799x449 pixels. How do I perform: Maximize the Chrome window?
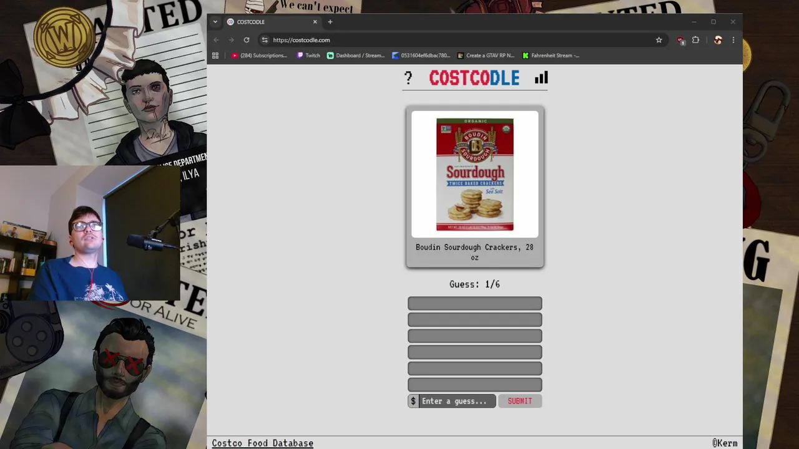pos(713,22)
